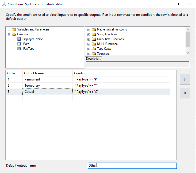Click the Temporary row condition cell
The width and height of the screenshot is (196, 173).
121,86
